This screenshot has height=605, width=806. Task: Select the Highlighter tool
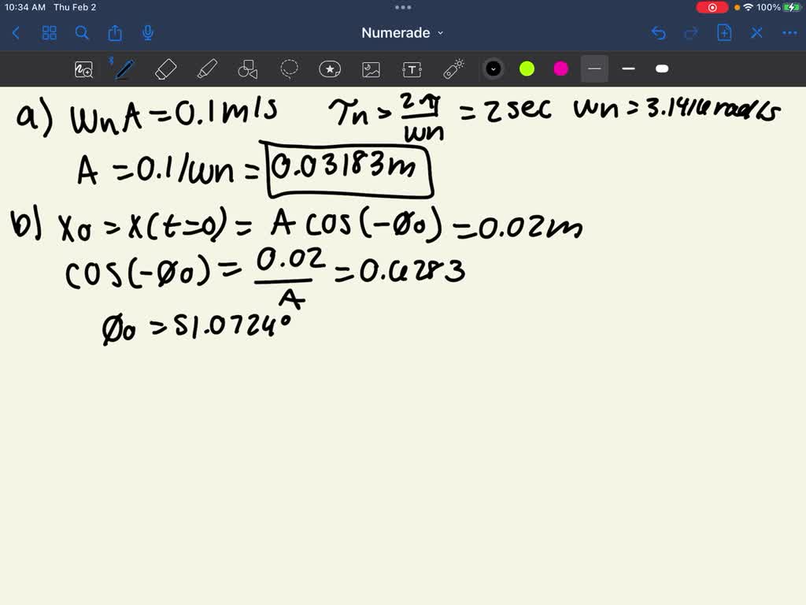tap(207, 69)
